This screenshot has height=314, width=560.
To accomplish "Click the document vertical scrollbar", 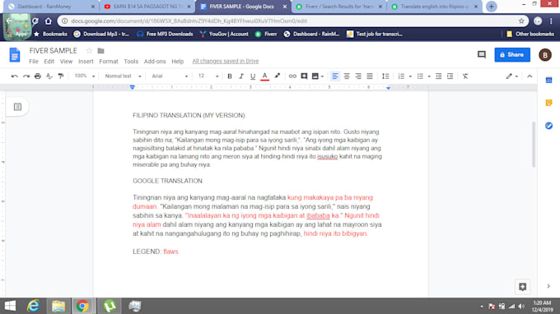I will 534,144.
